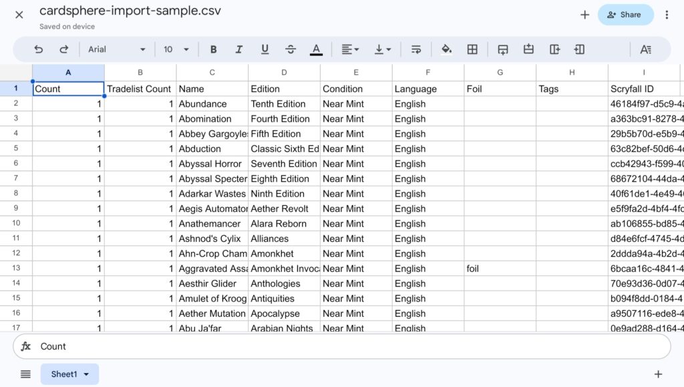Insert a column using the toolbar icon
The width and height of the screenshot is (684, 387).
[553, 49]
